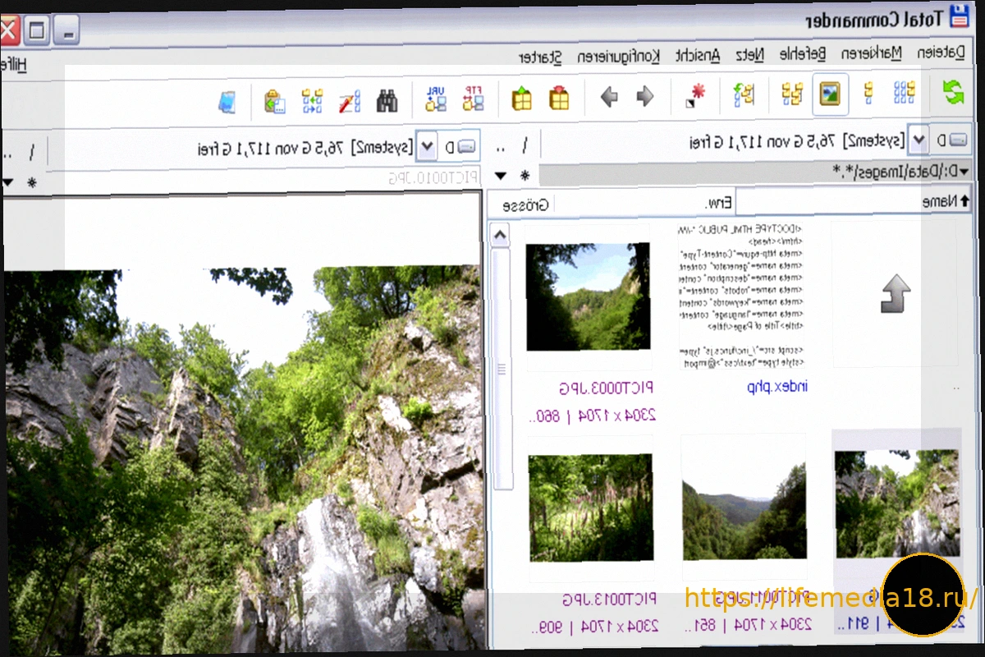985x657 pixels.
Task: Click the URL new FTP connection icon
Action: 436,98
